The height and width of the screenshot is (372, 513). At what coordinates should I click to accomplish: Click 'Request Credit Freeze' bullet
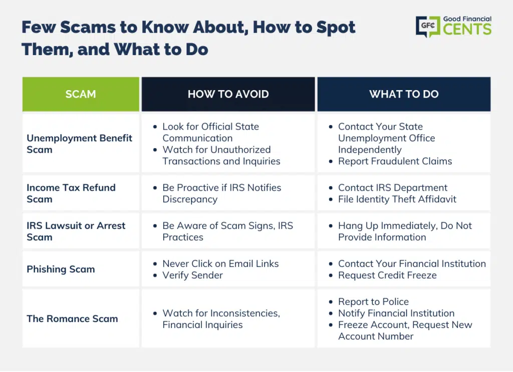pyautogui.click(x=387, y=275)
